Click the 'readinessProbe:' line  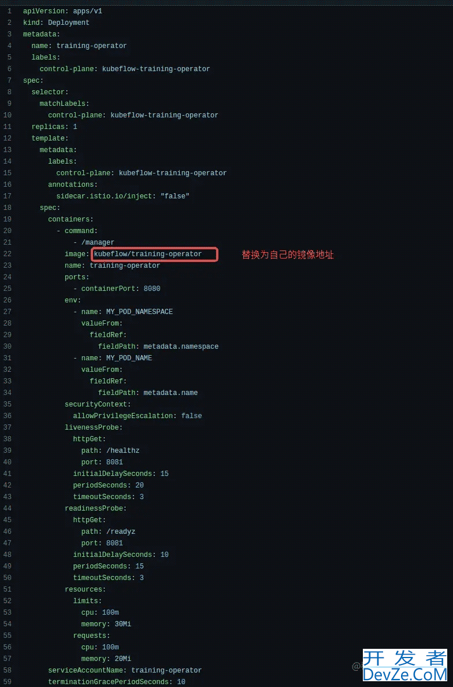pos(95,508)
